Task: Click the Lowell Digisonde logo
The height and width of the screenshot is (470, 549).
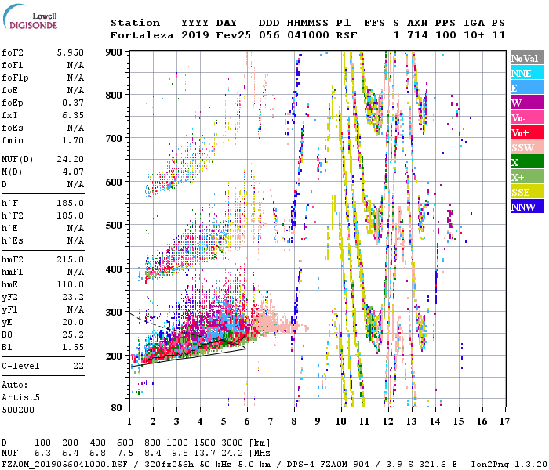Action: 30,16
